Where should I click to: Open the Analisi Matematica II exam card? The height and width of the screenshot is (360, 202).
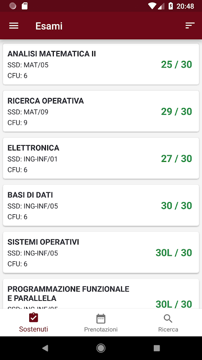(x=101, y=64)
